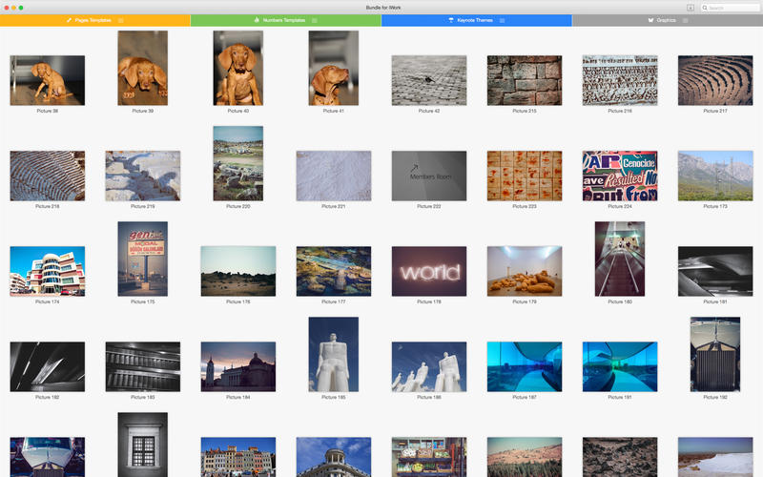Select the Picture 39 lying puppy thumbnail

142,68
